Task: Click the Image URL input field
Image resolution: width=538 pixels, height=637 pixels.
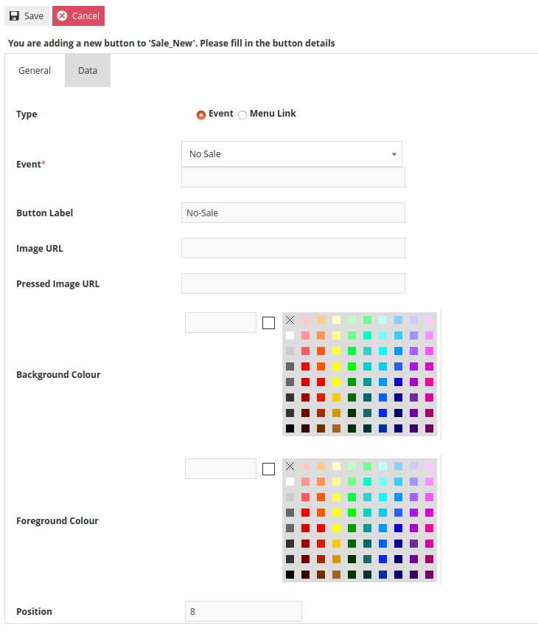Action: point(293,248)
